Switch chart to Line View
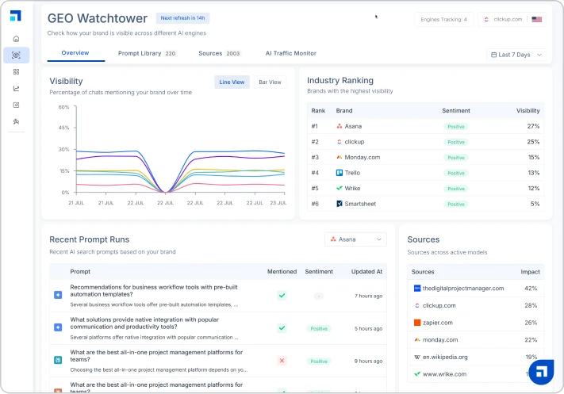564x394 pixels. [232, 82]
